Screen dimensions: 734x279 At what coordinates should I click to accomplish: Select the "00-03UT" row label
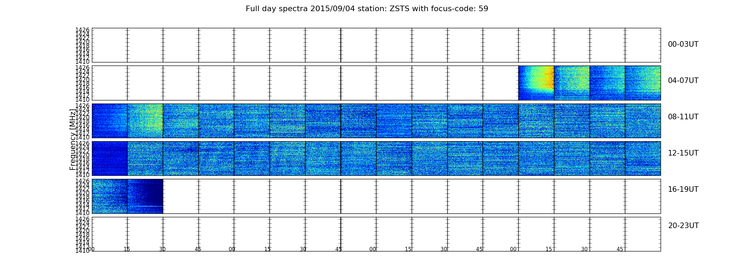(x=683, y=44)
